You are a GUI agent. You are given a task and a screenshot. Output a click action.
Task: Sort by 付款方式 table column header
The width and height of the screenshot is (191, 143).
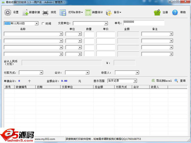tap(123, 87)
